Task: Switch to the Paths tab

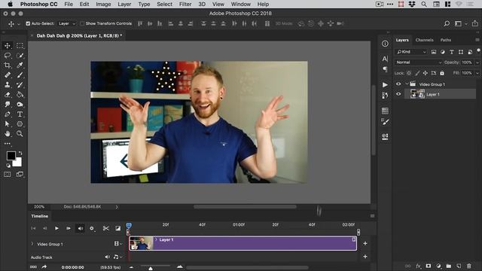Action: click(445, 40)
